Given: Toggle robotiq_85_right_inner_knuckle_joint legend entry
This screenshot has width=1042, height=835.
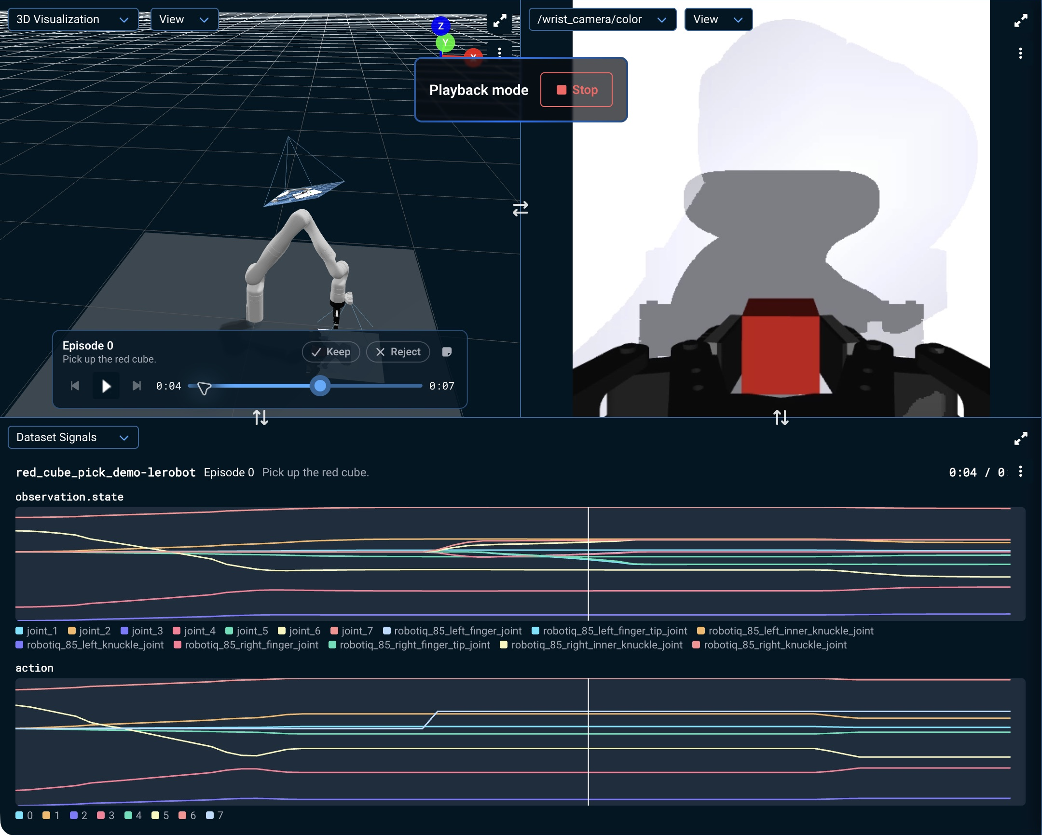Looking at the screenshot, I should tap(591, 645).
